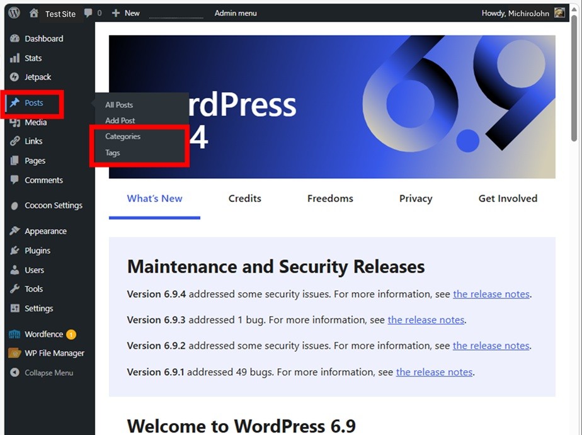This screenshot has width=582, height=435.
Task: Open the Stats bar chart icon
Action: (15, 58)
